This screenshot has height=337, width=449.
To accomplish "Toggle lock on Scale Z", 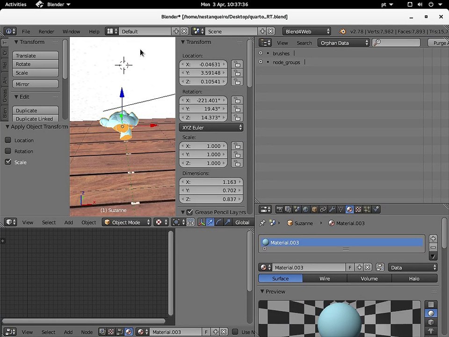I will [x=237, y=163].
